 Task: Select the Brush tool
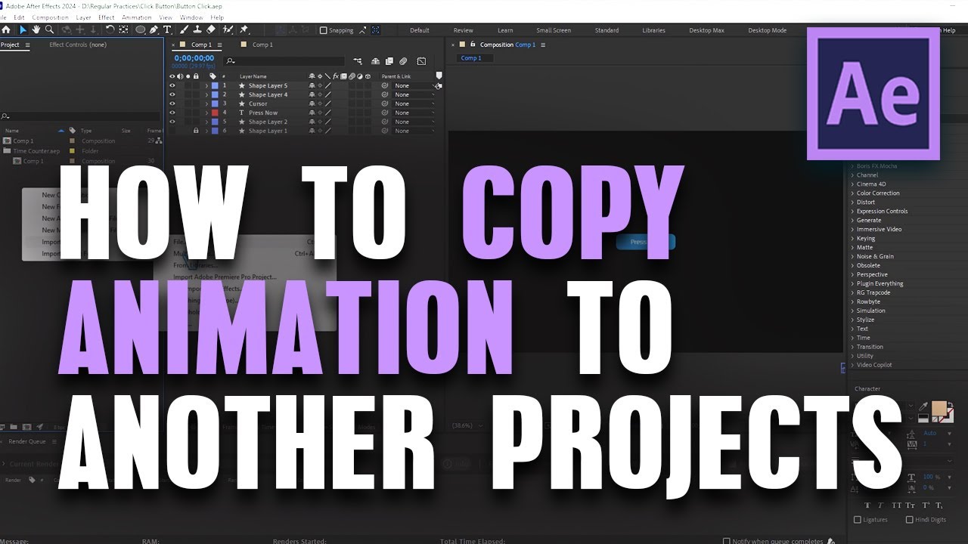point(183,29)
